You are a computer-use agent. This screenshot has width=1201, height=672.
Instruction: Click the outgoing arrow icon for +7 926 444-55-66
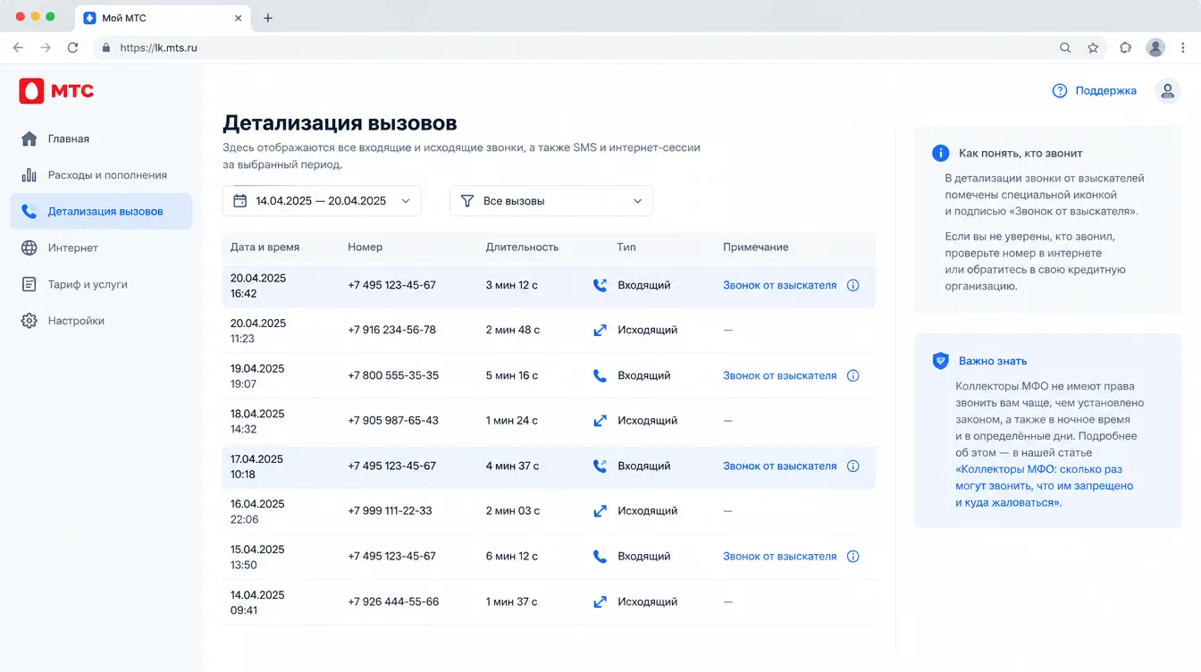tap(600, 601)
